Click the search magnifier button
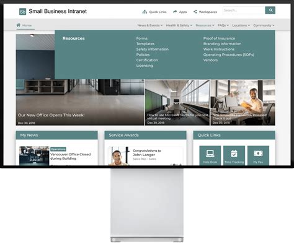The width and height of the screenshot is (294, 244). pos(270,10)
